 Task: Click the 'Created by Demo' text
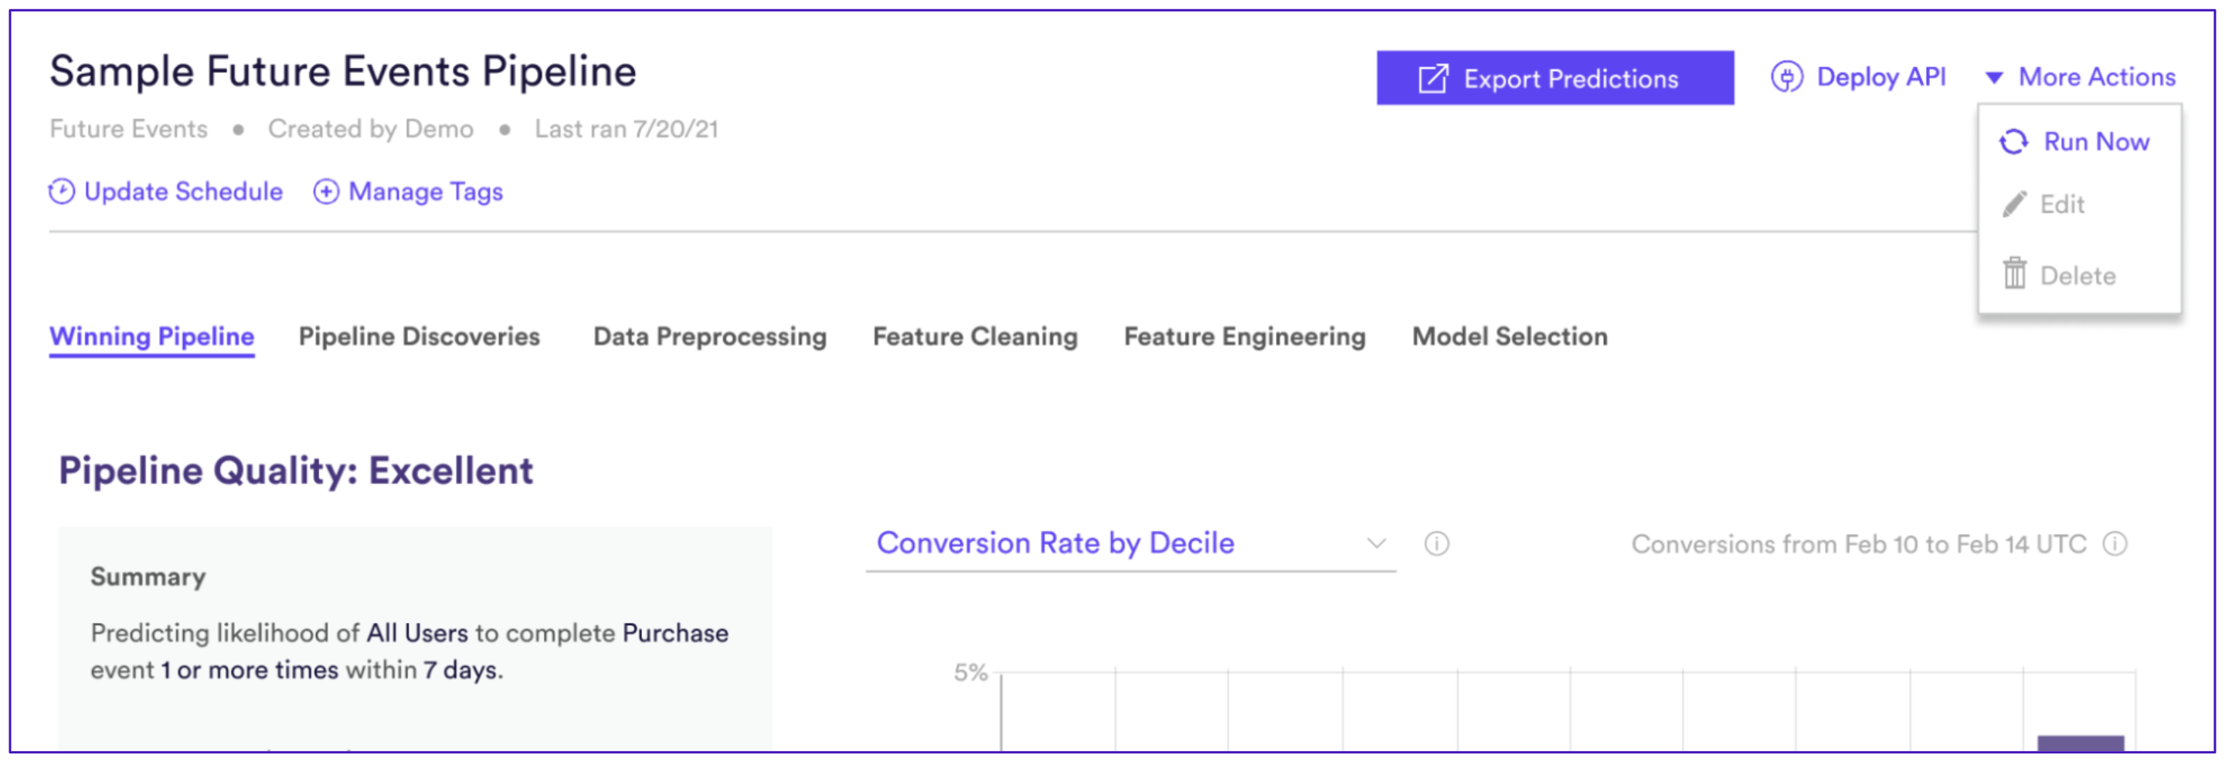371,130
